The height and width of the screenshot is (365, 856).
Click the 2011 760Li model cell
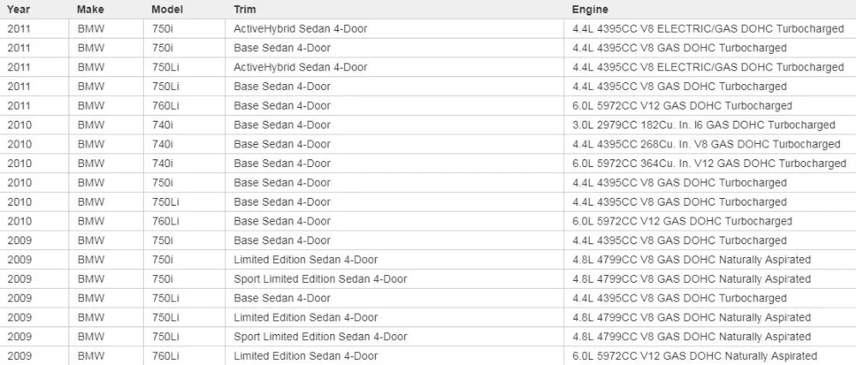(185, 105)
